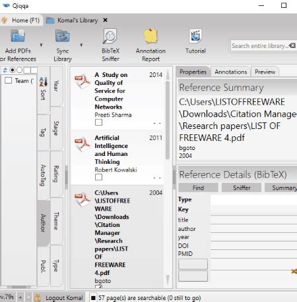This screenshot has width=297, height=302.
Task: Open the Tutorial video icon
Action: (x=195, y=36)
